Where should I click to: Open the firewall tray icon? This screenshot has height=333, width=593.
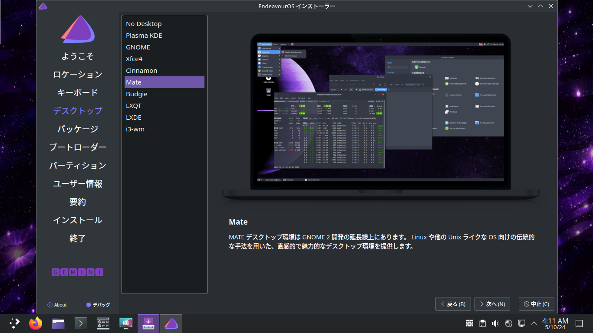(469, 323)
